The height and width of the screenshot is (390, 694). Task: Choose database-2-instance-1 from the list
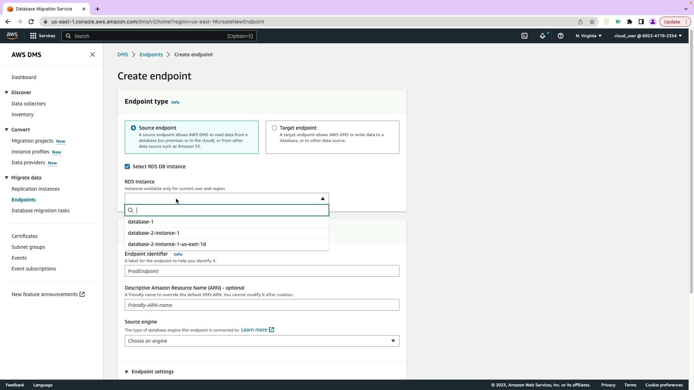(154, 233)
